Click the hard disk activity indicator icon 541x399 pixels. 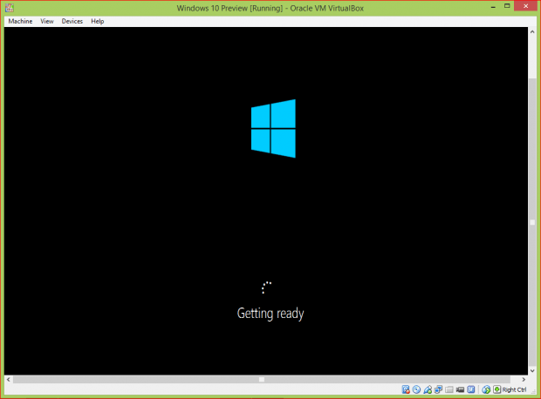tap(406, 389)
